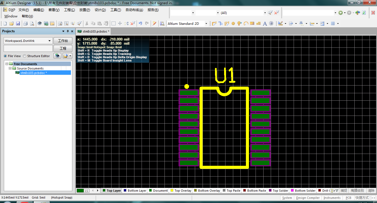This screenshot has height=203, width=377.
Task: Click the project search input field
Action: click(x=28, y=49)
